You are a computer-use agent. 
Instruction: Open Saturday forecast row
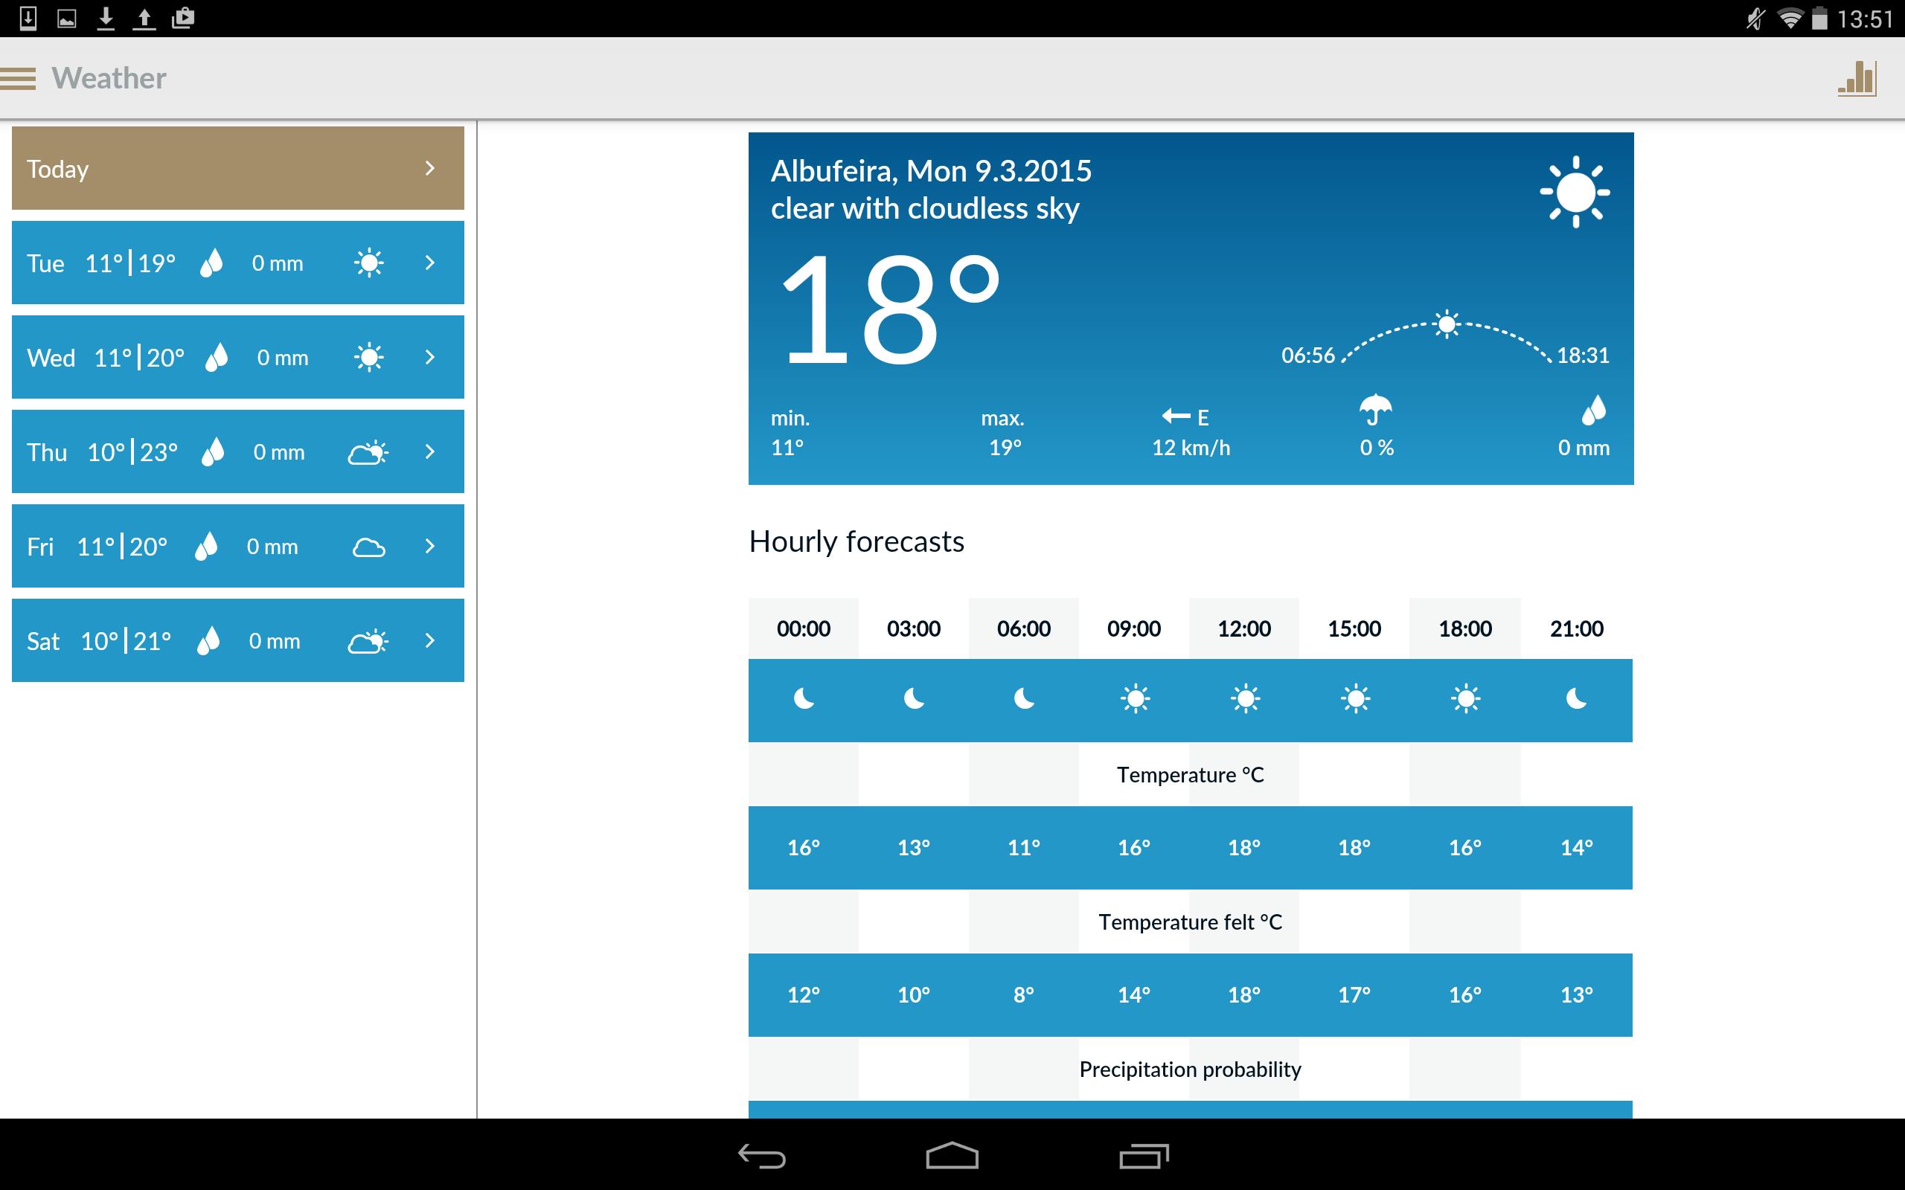237,640
